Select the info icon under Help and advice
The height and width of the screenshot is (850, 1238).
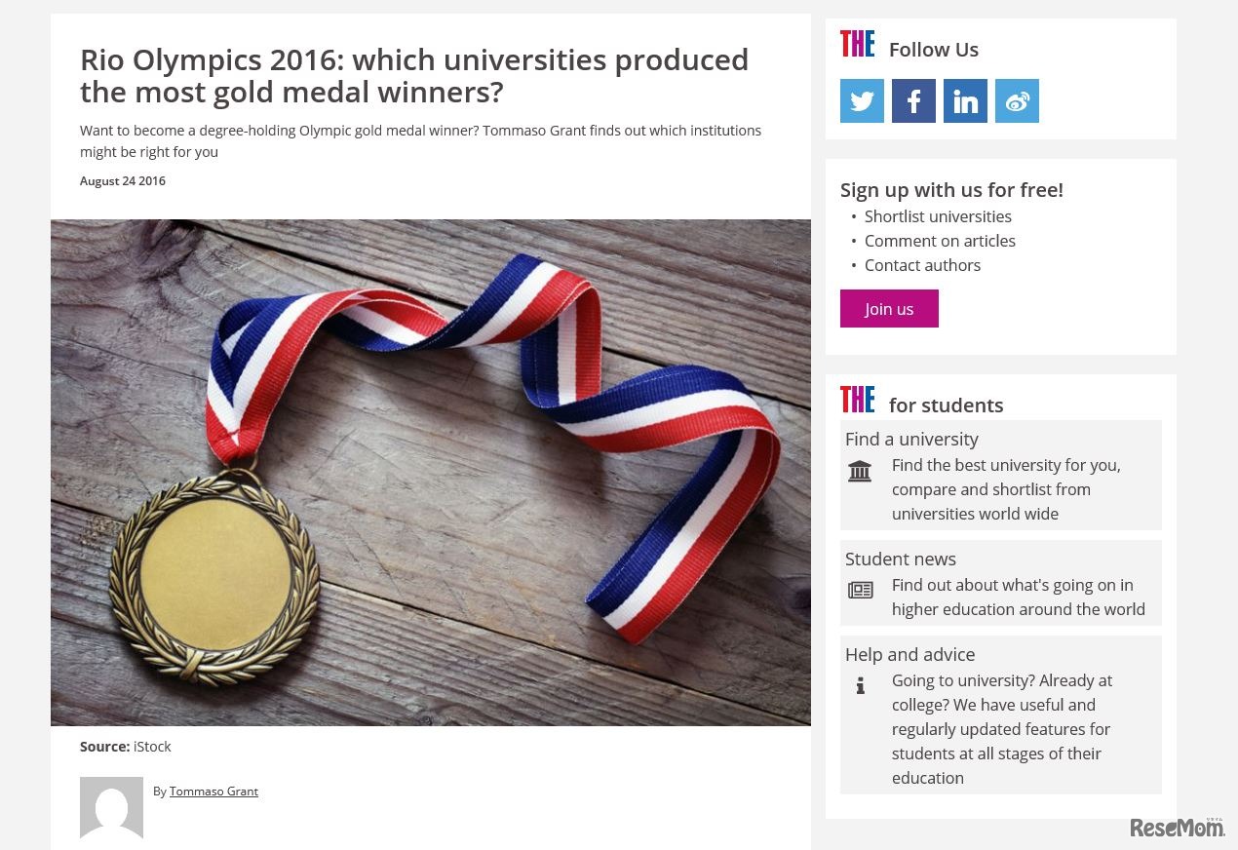[860, 686]
